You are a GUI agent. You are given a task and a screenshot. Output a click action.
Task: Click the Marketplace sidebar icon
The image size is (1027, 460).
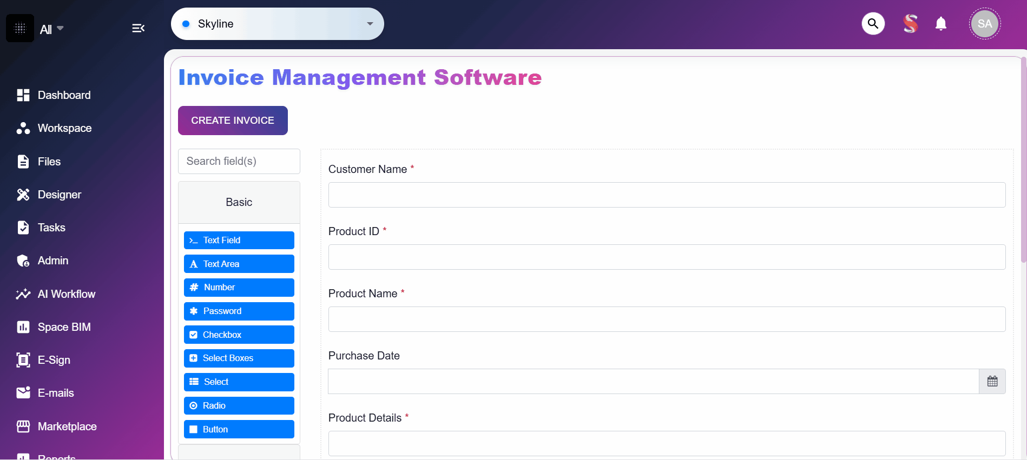pyautogui.click(x=23, y=426)
